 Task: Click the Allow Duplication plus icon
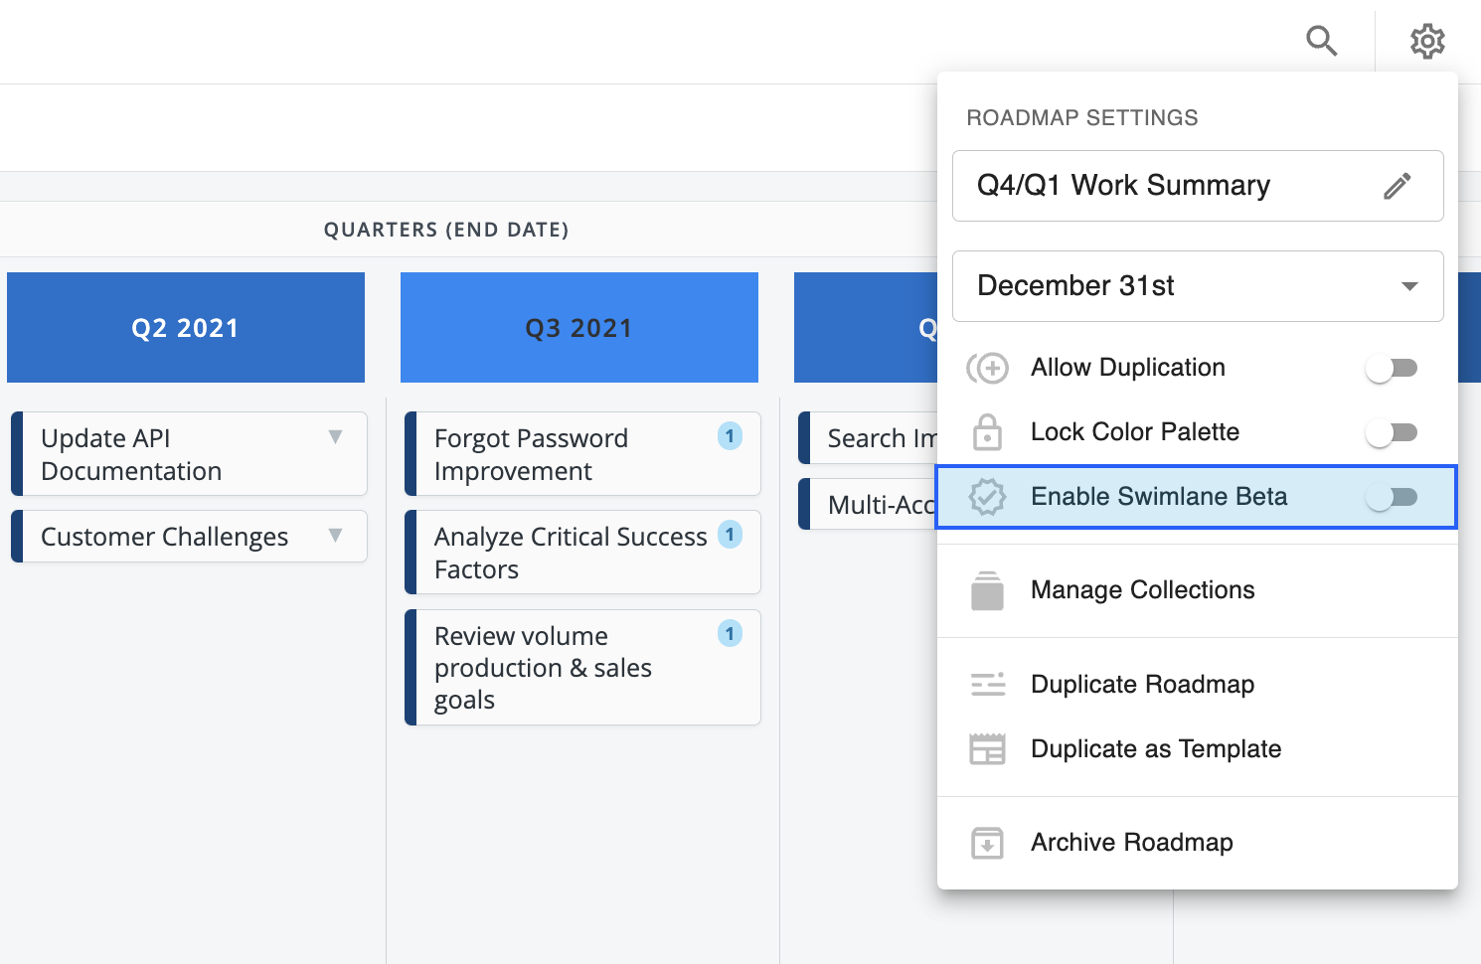click(987, 368)
